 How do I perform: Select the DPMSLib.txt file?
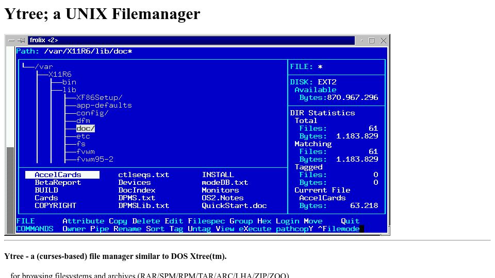click(144, 205)
